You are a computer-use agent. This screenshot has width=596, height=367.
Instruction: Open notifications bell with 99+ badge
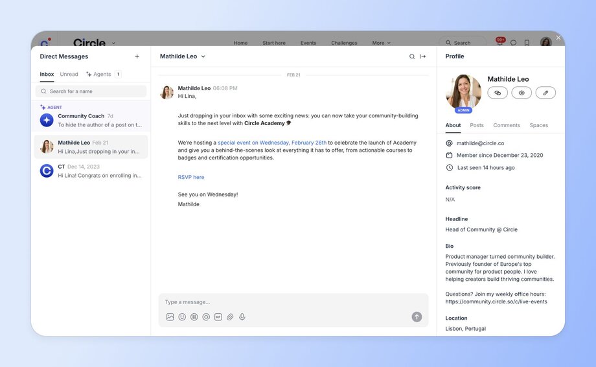500,42
